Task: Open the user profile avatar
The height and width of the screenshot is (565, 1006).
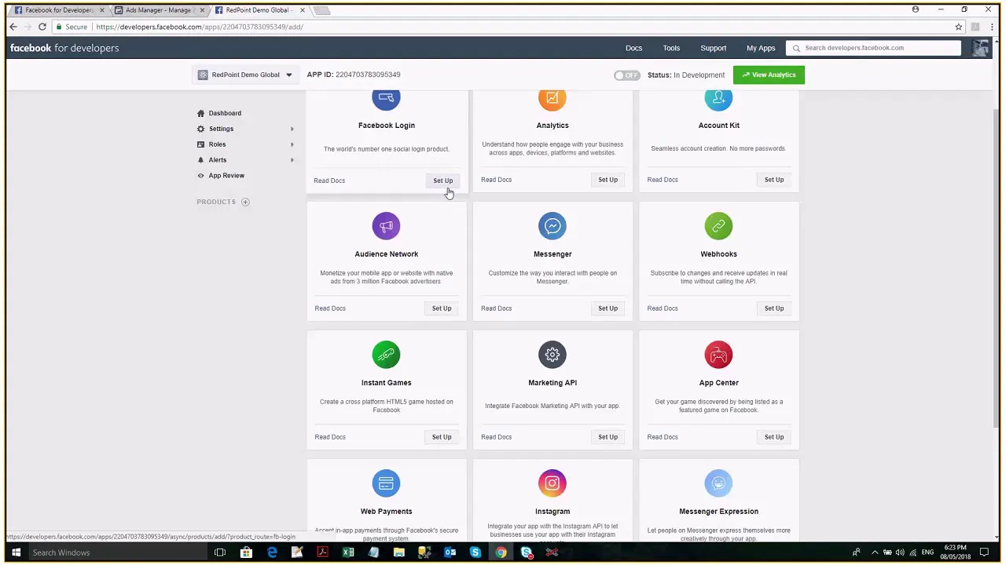Action: 980,48
